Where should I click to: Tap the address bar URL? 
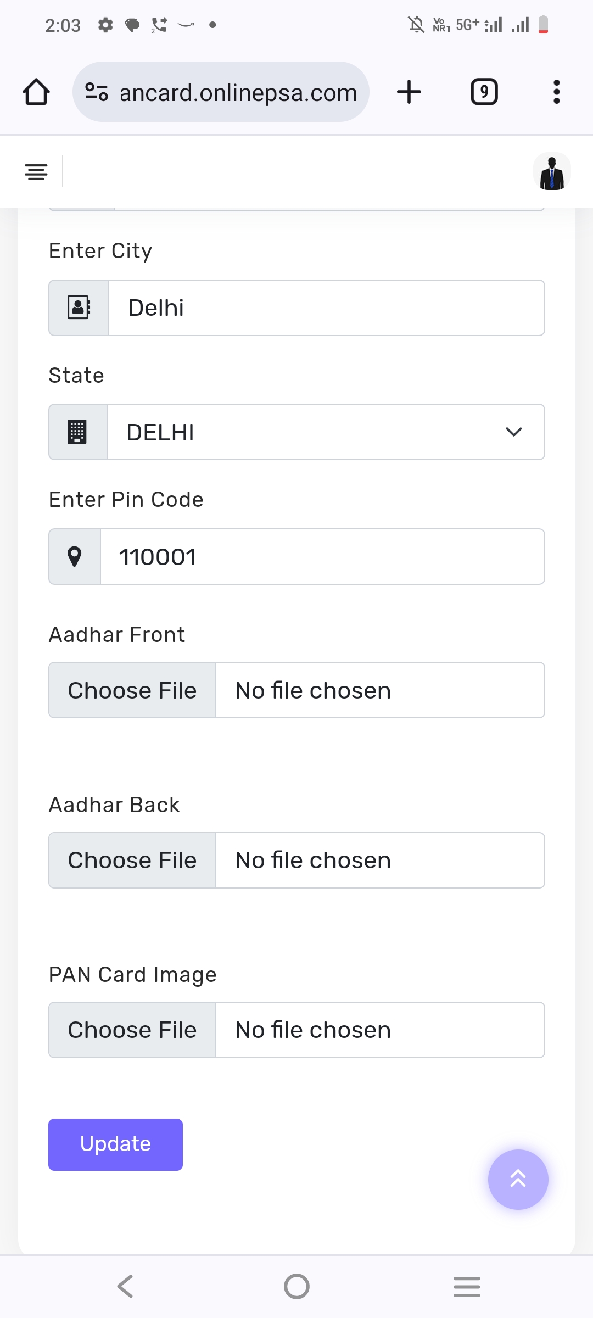point(238,93)
